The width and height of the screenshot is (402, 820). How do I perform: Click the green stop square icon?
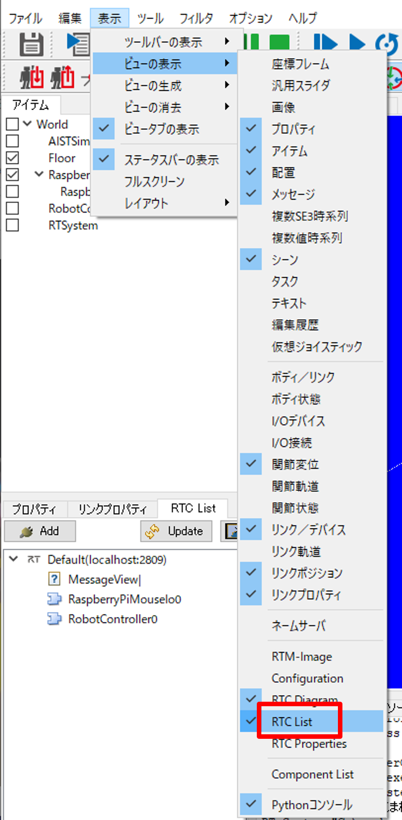pyautogui.click(x=279, y=44)
